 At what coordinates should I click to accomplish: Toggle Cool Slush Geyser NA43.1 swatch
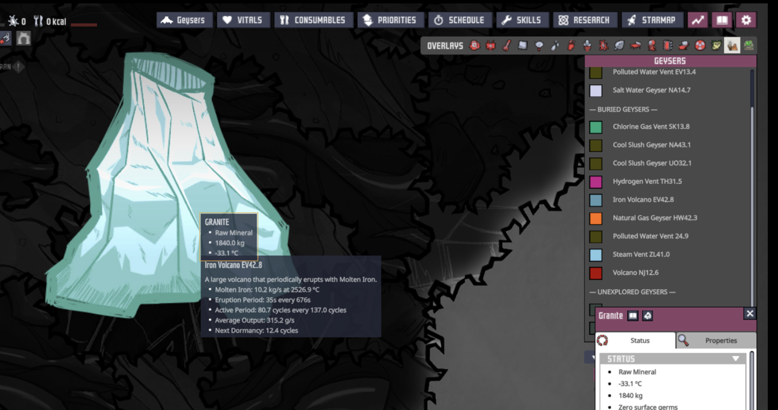(596, 145)
